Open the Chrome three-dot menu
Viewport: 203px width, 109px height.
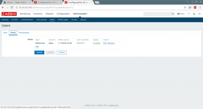pyautogui.click(x=200, y=7)
